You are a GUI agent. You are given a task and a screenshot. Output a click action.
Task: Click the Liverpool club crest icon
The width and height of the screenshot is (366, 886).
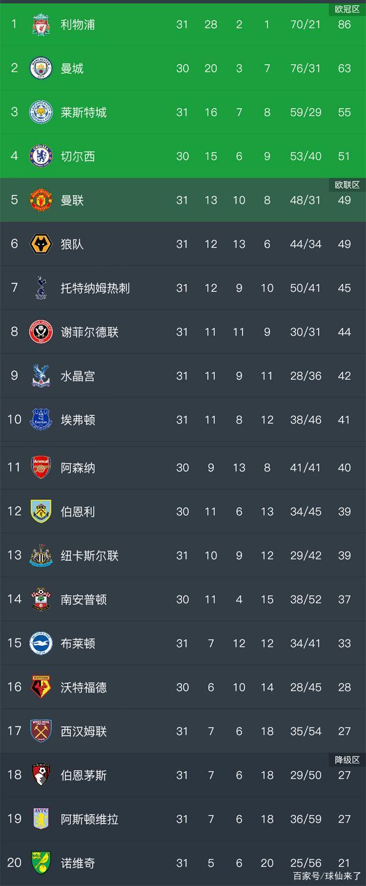[x=41, y=25]
